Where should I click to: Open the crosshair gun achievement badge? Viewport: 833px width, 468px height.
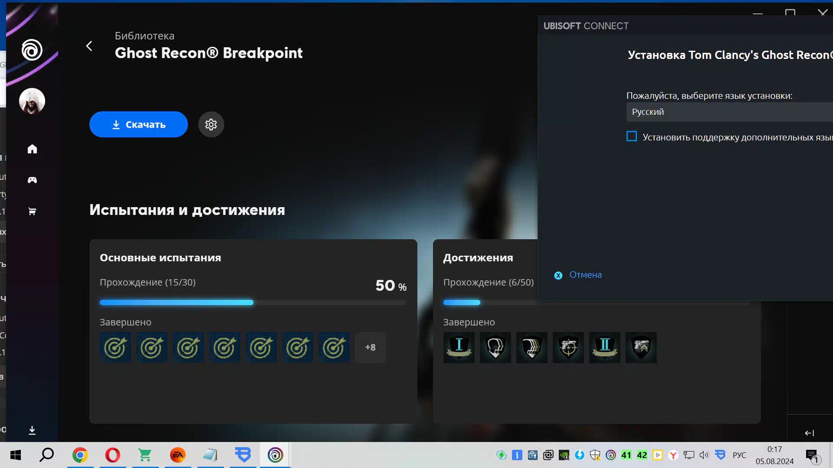[568, 348]
